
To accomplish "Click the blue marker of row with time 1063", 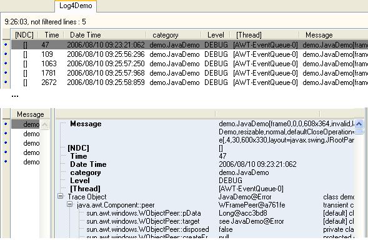I will coord(6,63).
